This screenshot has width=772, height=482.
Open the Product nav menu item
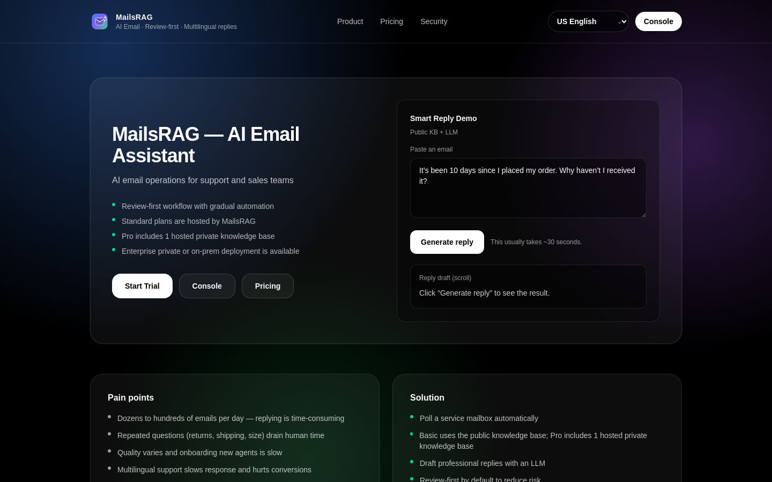350,21
